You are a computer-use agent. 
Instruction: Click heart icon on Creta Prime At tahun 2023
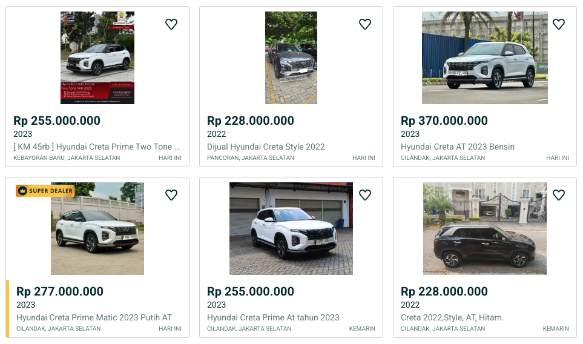(365, 195)
